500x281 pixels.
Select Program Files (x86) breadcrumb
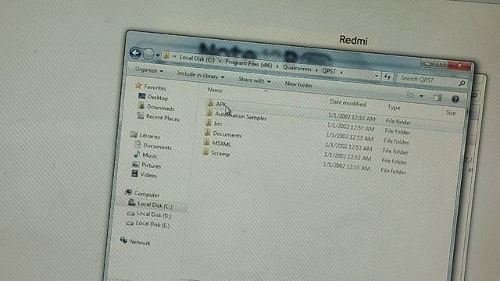248,64
